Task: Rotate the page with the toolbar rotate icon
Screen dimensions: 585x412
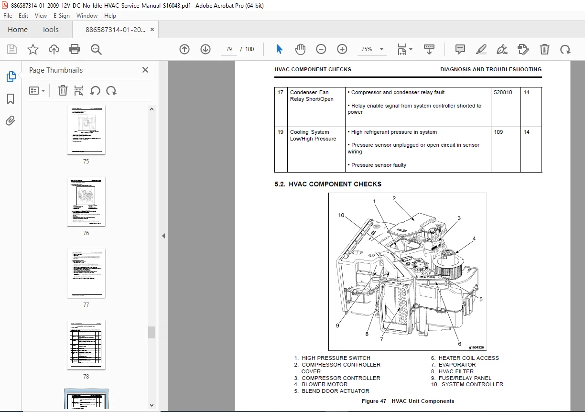Action: [x=565, y=49]
